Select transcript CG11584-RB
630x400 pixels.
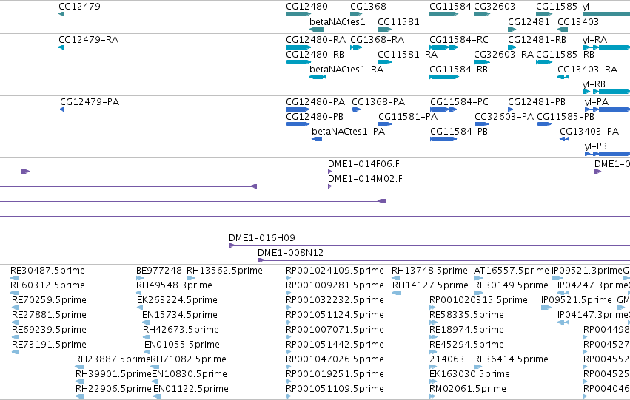tap(458, 70)
